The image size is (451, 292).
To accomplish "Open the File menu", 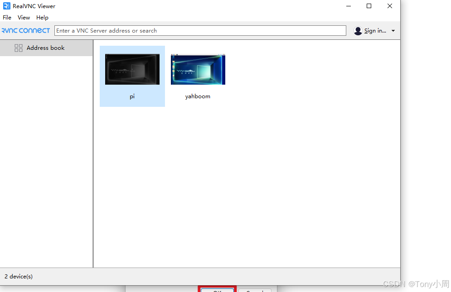I will coord(7,18).
